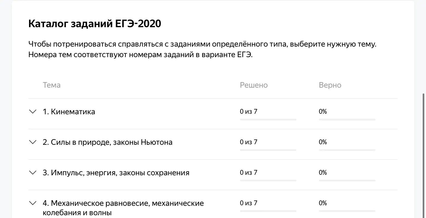Open topic 2. Силы в природе, законы Ньютона

[108, 142]
